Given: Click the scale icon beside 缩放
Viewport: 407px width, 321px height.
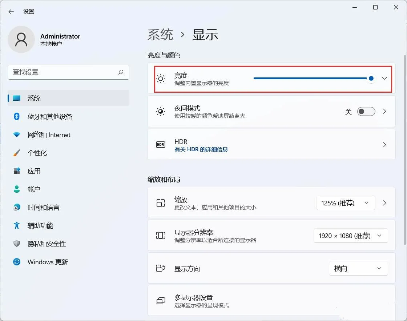Looking at the screenshot, I should click(160, 203).
